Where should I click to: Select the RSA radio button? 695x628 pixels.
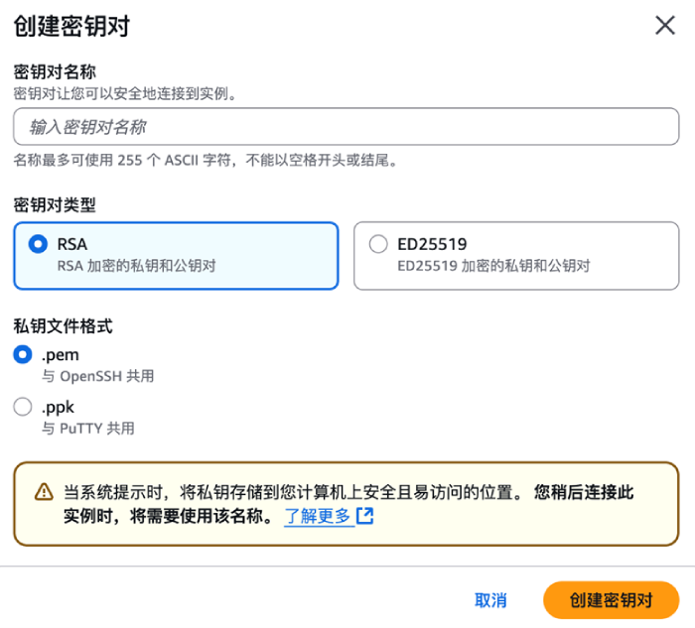click(38, 244)
